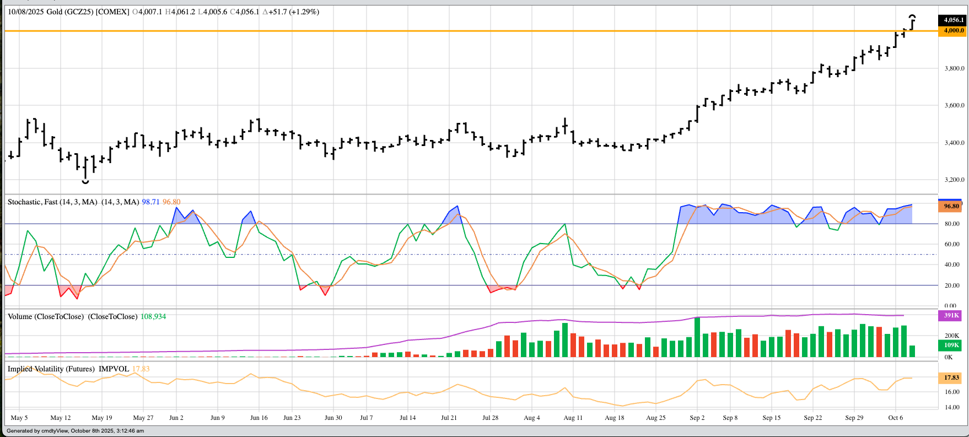Image resolution: width=969 pixels, height=437 pixels.
Task: Click the green volume value 108,934
Action: [153, 317]
